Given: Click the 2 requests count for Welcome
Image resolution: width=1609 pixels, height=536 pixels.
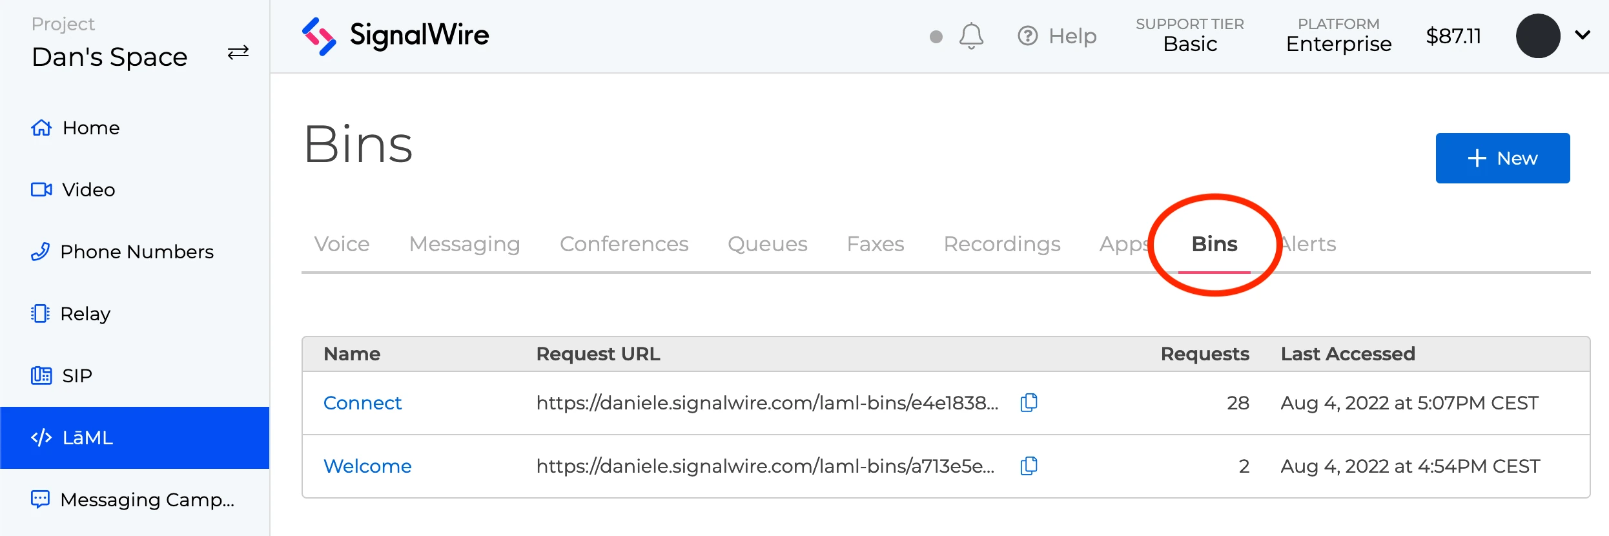Looking at the screenshot, I should (x=1244, y=466).
